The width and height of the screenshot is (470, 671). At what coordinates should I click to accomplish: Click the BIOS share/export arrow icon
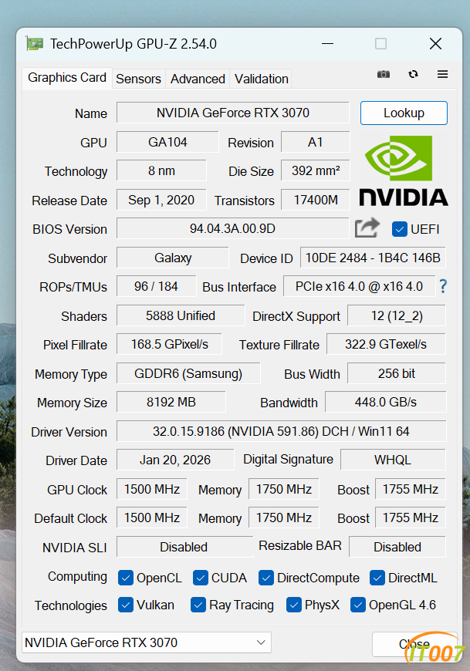tap(367, 228)
